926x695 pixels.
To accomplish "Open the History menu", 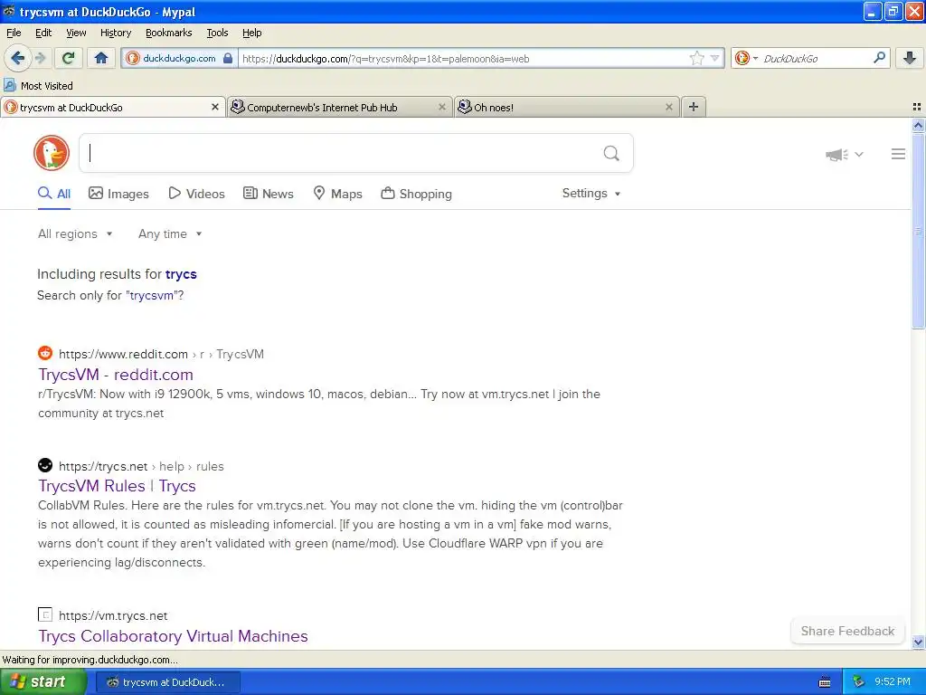I will point(116,33).
